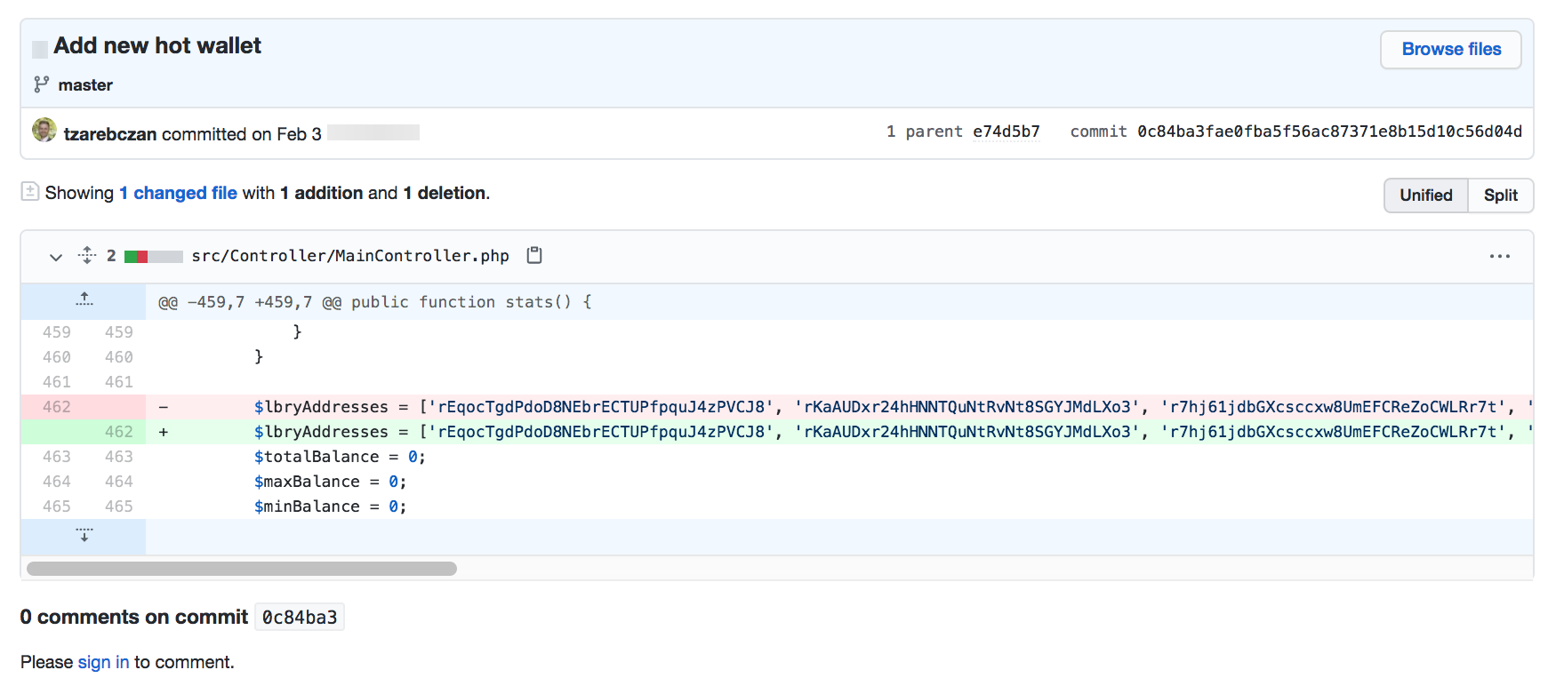Open the file options ellipsis menu
1556x686 pixels.
(x=1499, y=256)
